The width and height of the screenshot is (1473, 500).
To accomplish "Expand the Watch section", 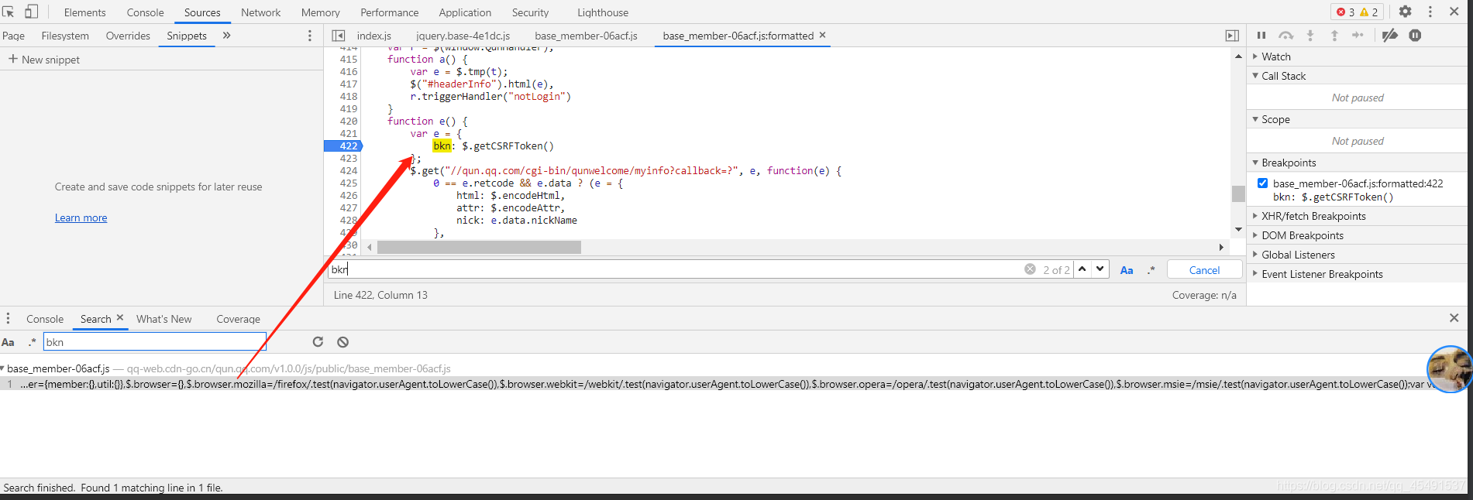I will (1255, 56).
